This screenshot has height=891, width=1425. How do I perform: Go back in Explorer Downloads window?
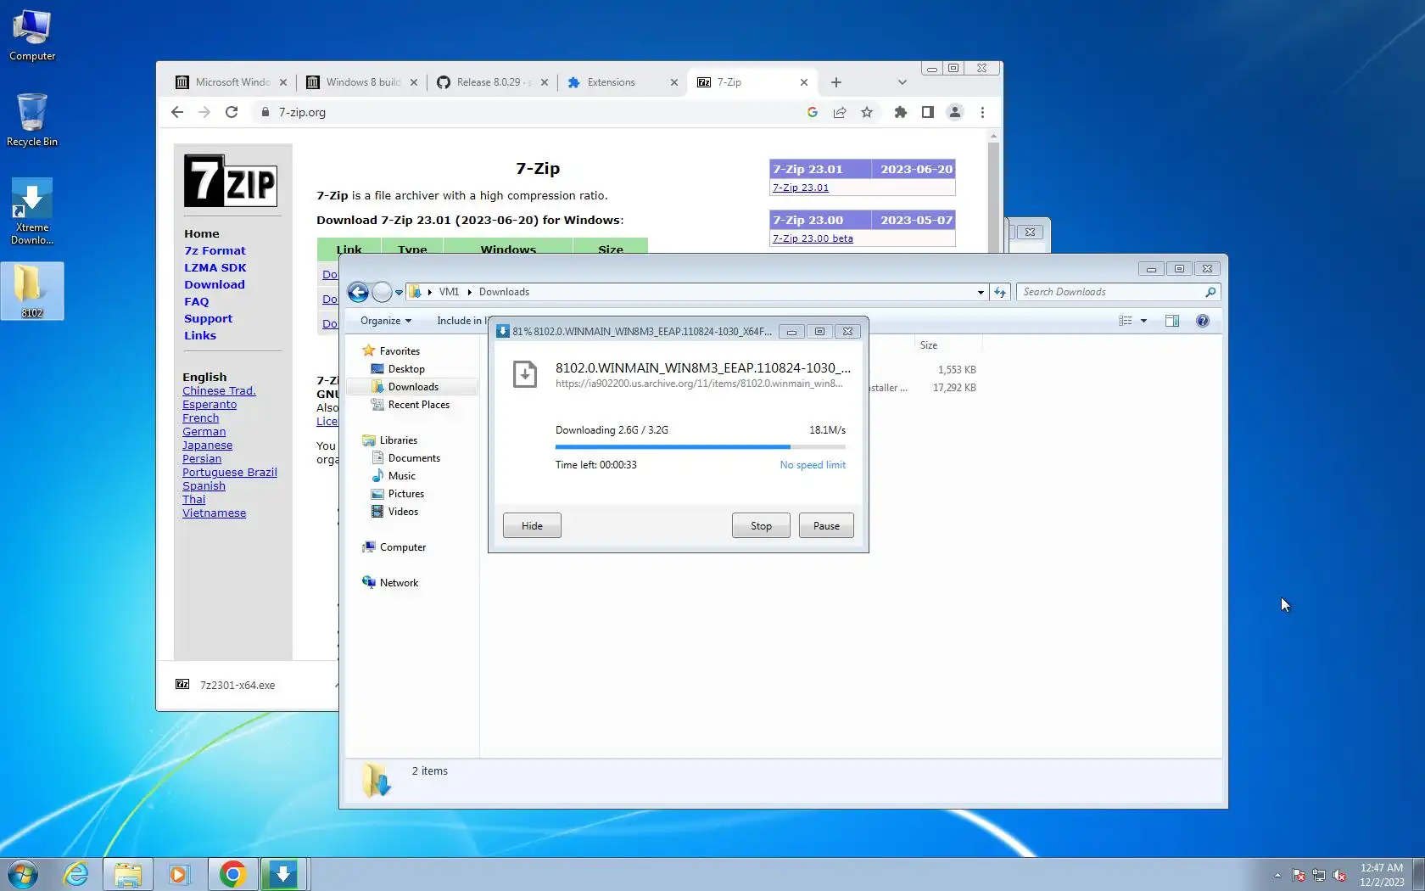pos(358,292)
